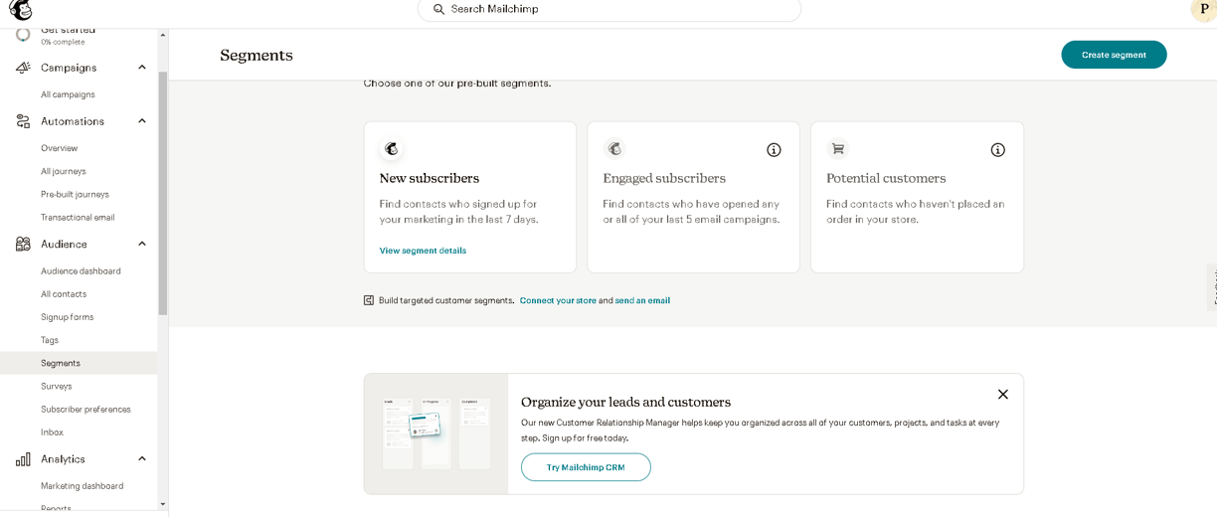Viewport: 1217px width, 517px height.
Task: Dismiss the Organize your leads banner
Action: pos(1003,395)
